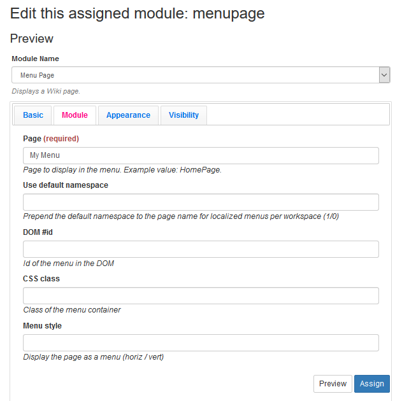Focus the DOM #id input field
395x401 pixels.
[x=201, y=249]
